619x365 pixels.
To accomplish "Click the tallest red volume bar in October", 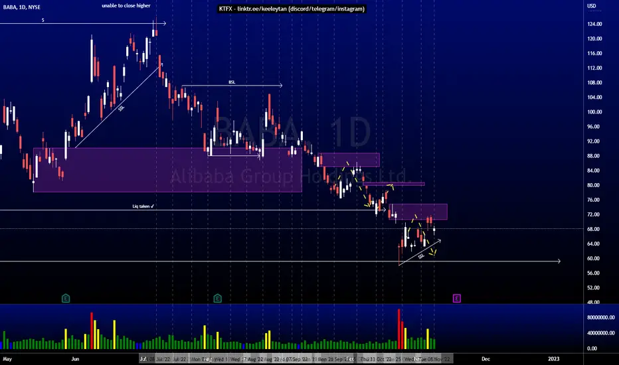I will coord(398,329).
